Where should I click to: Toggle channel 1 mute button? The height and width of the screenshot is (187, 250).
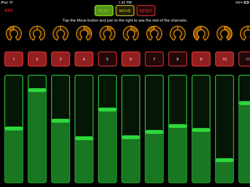pyautogui.click(x=14, y=59)
